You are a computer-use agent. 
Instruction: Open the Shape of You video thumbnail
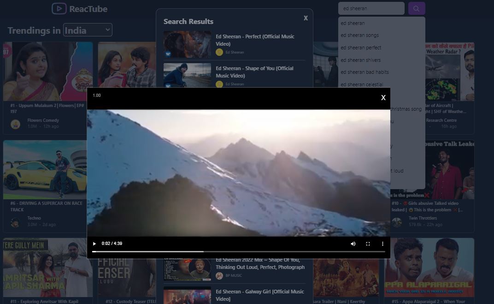(x=187, y=75)
